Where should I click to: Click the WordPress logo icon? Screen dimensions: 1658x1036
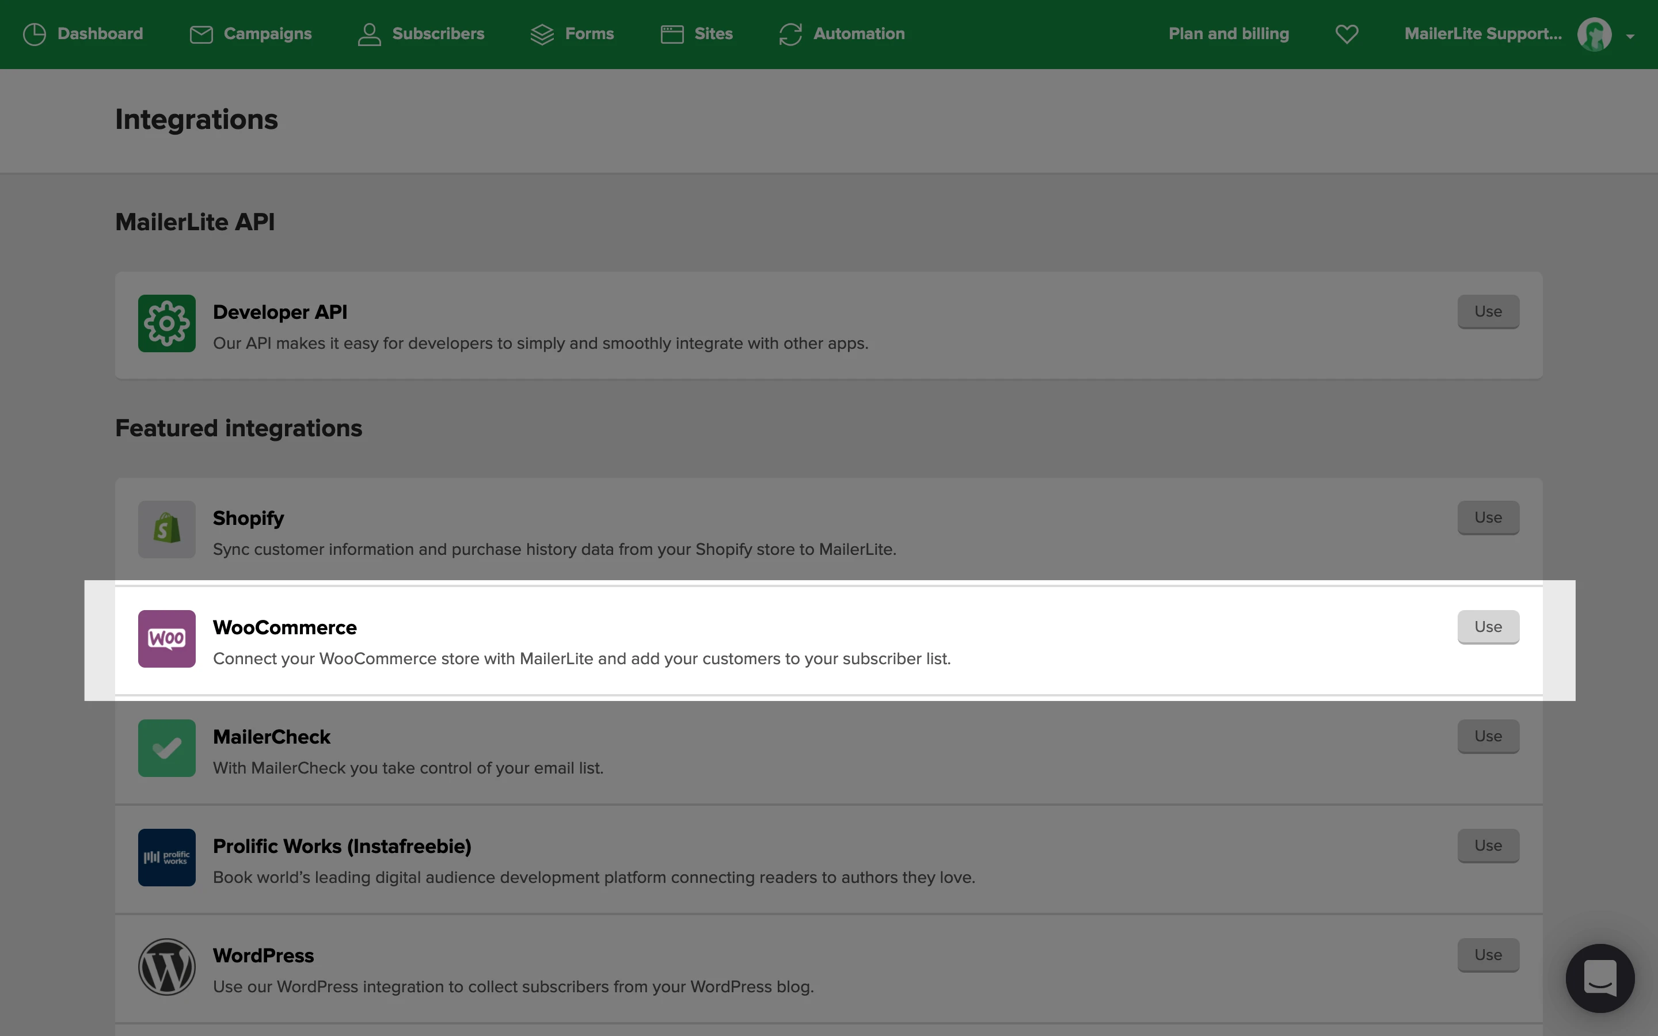[x=166, y=967]
